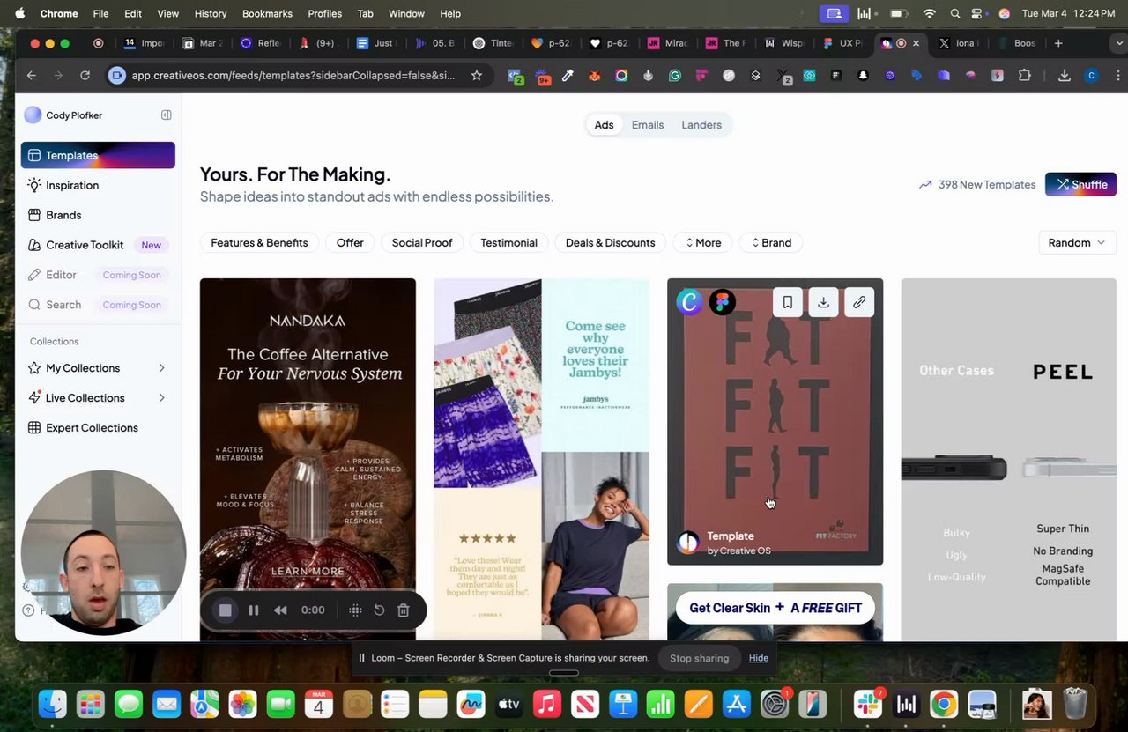The image size is (1128, 732).
Task: Open the Jambys ad thumbnail
Action: (x=541, y=459)
